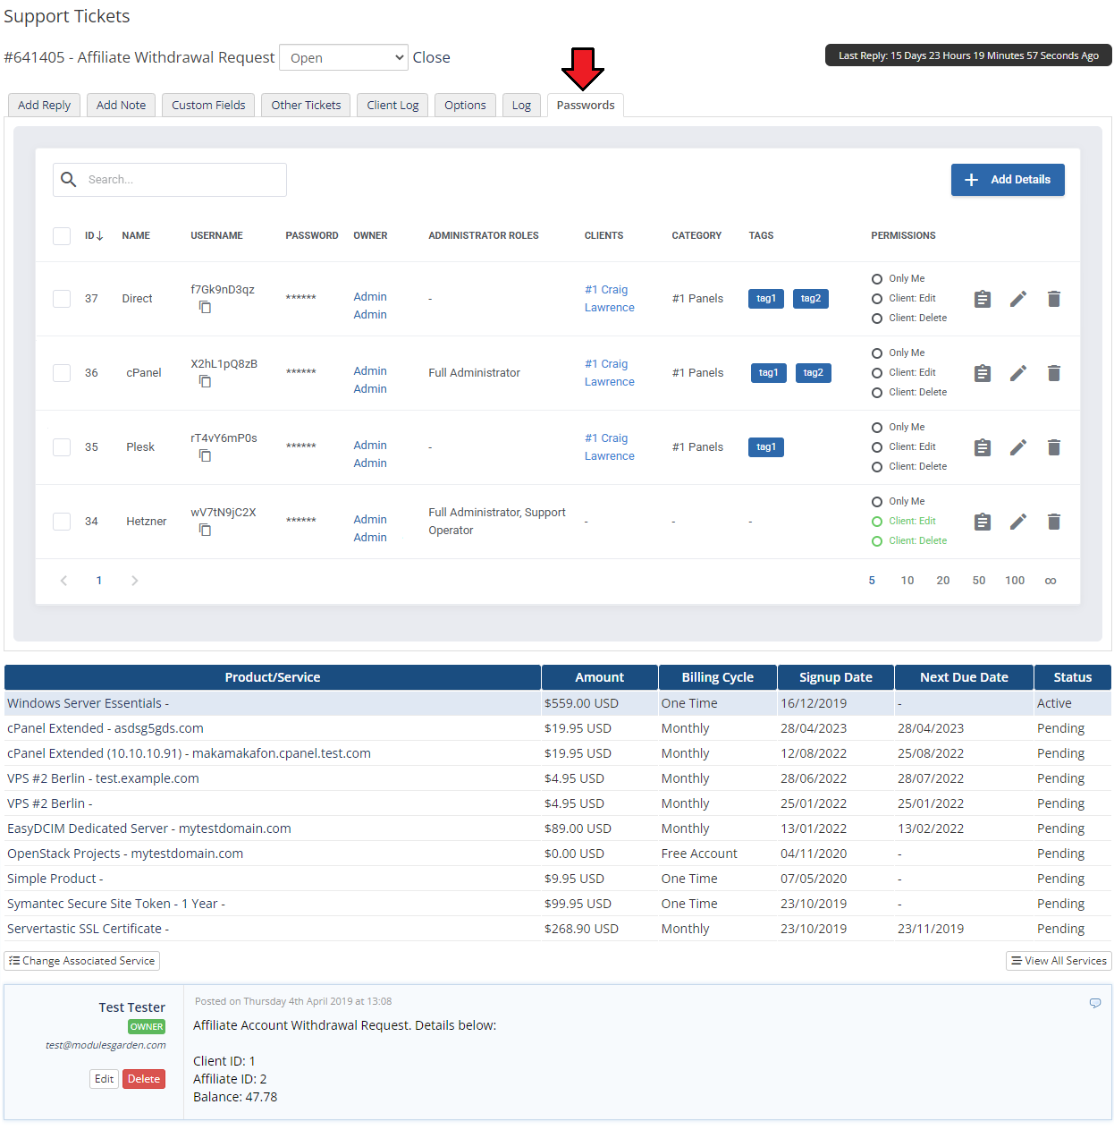Open the Options tab
Image resolution: width=1114 pixels, height=1147 pixels.
pos(465,105)
